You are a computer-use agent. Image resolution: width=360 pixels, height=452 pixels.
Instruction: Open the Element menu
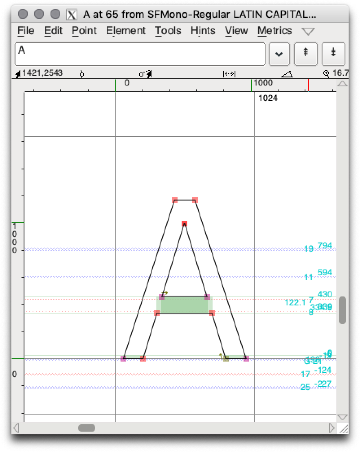pos(125,31)
